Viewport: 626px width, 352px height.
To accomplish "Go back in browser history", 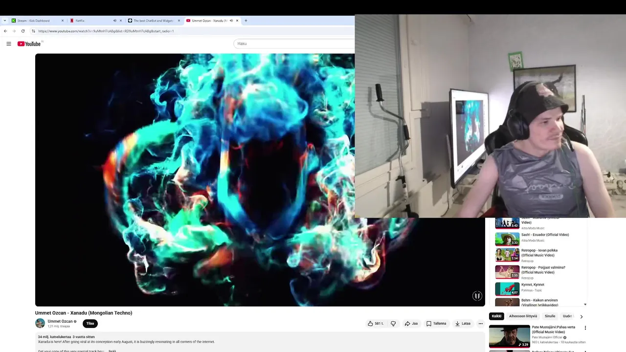I will [5, 31].
